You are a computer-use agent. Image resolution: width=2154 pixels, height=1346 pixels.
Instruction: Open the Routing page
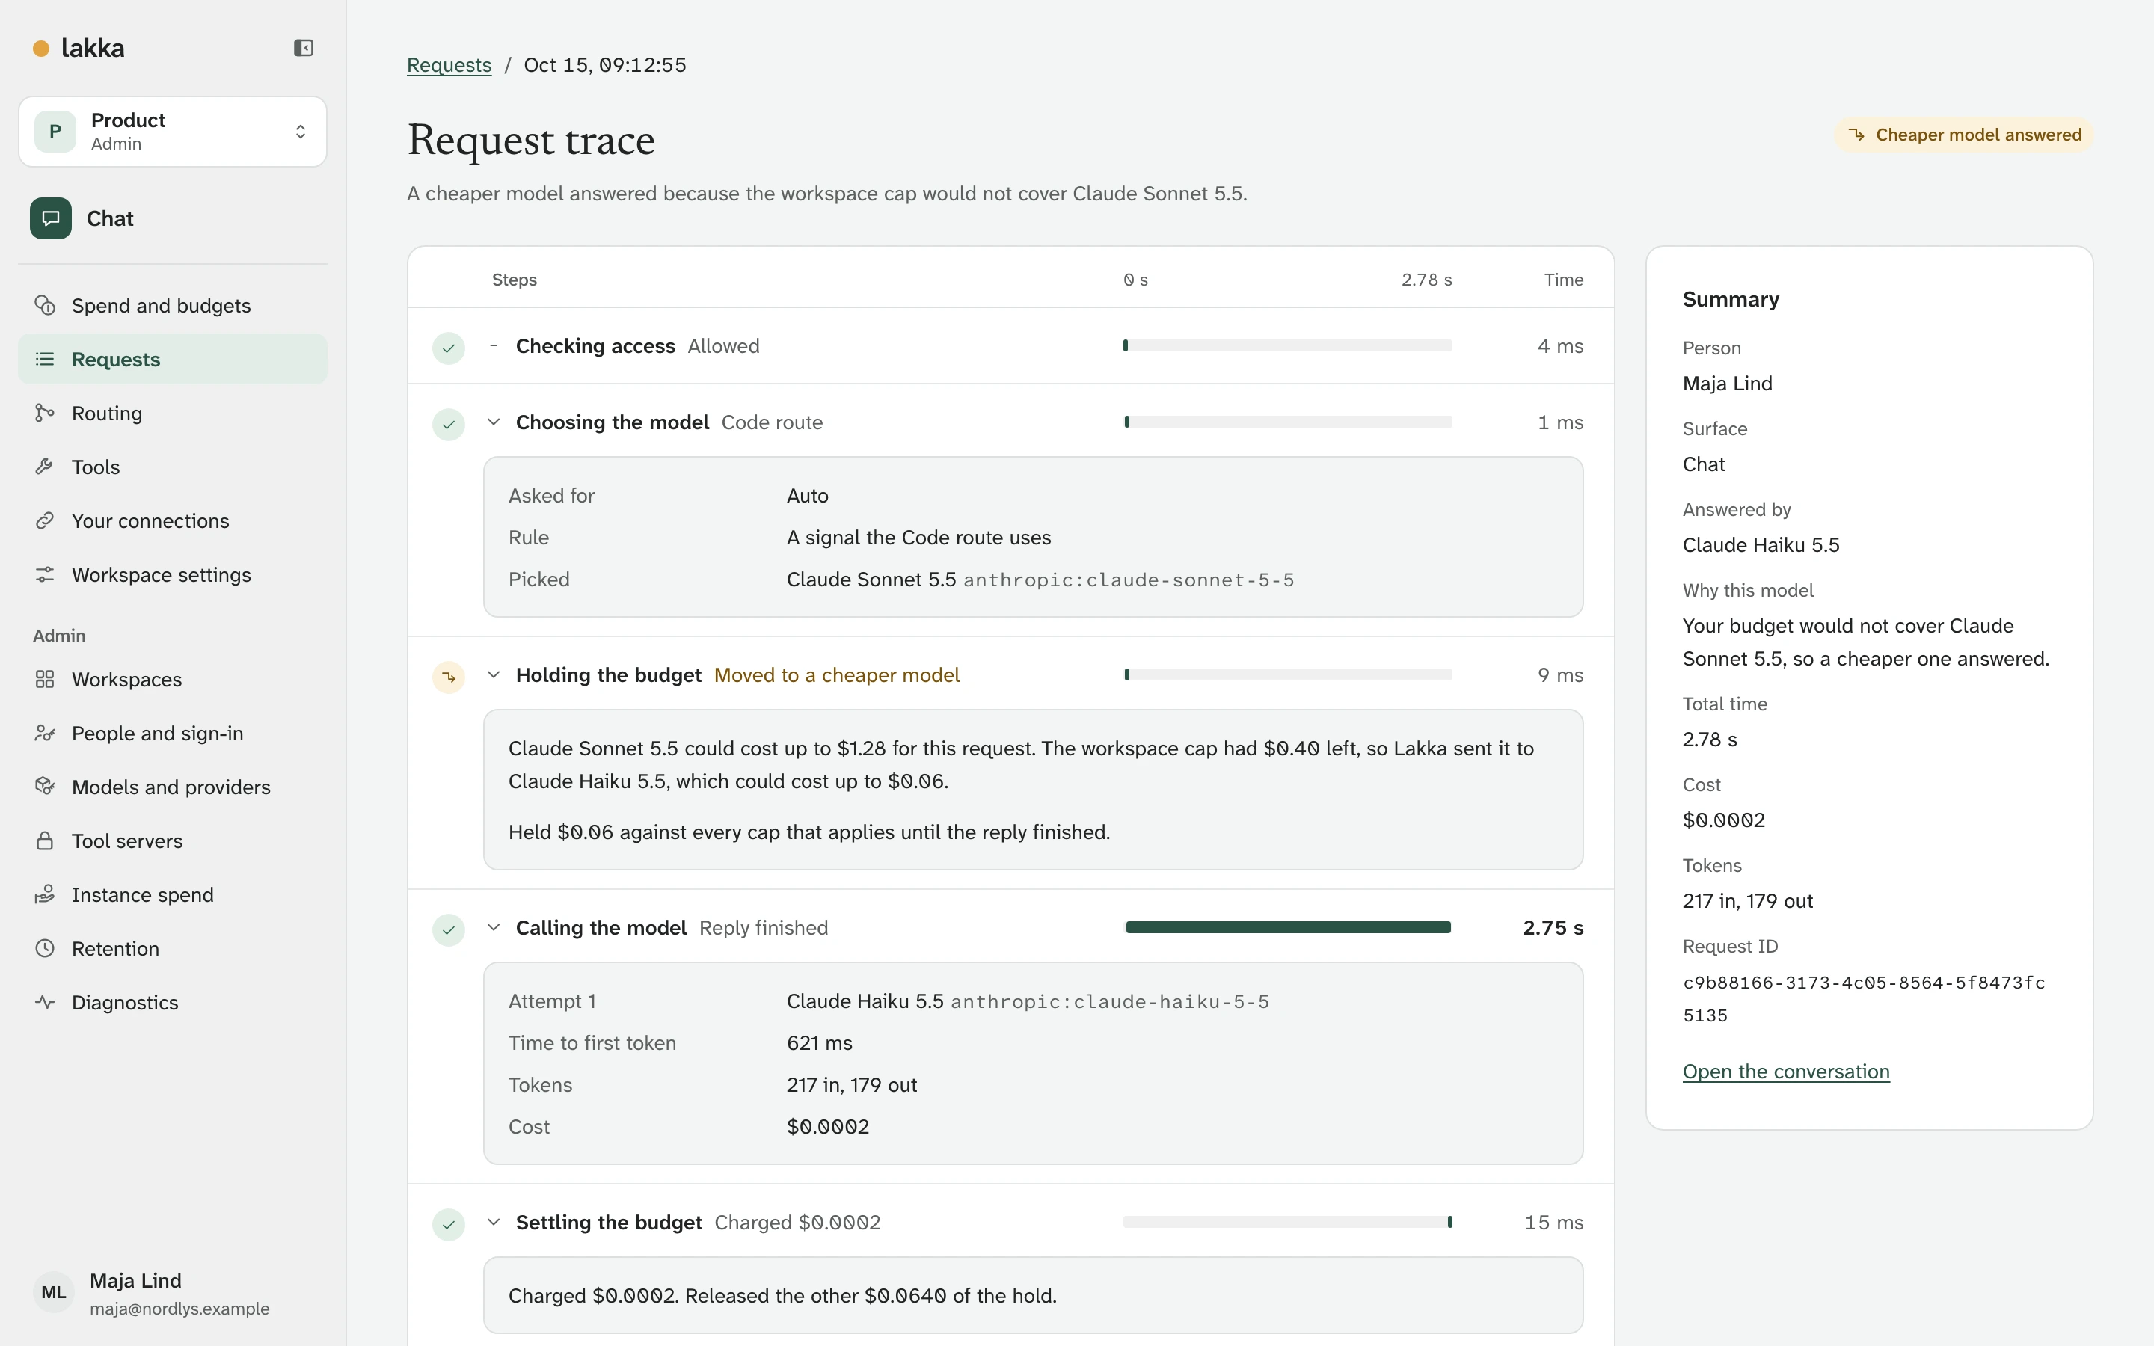tap(173, 413)
